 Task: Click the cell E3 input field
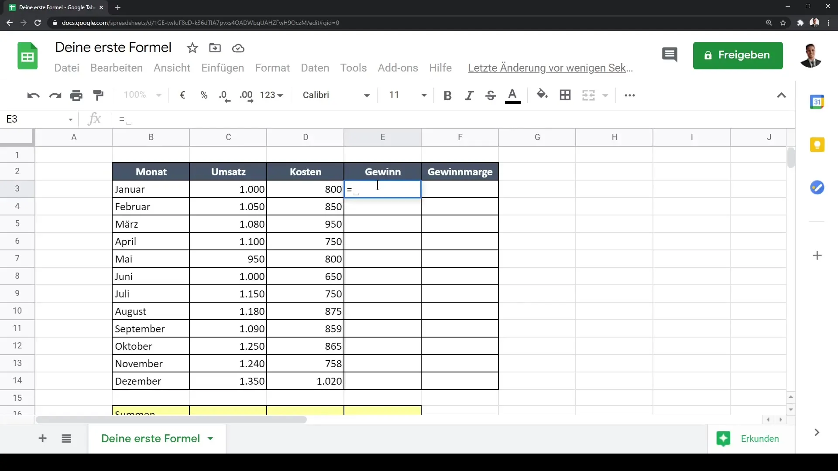tap(383, 189)
